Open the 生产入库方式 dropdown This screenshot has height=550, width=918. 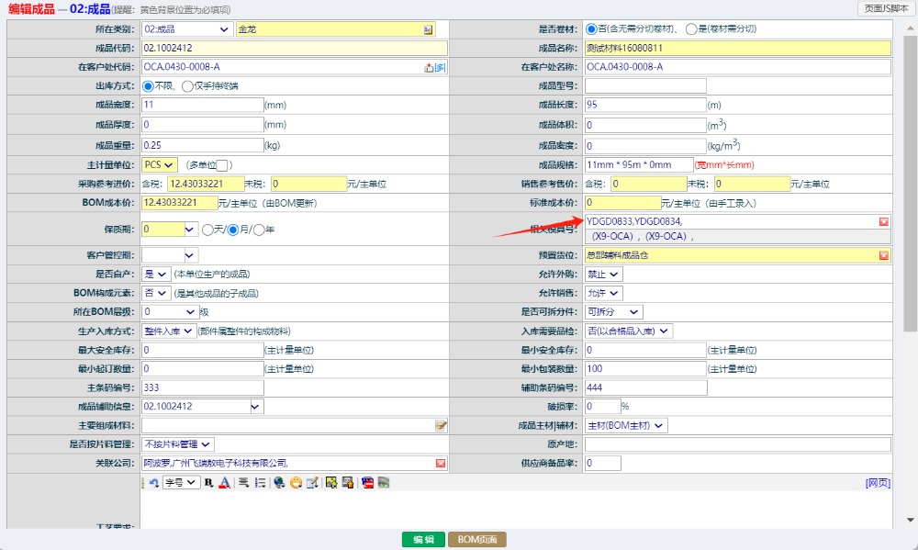tap(169, 331)
